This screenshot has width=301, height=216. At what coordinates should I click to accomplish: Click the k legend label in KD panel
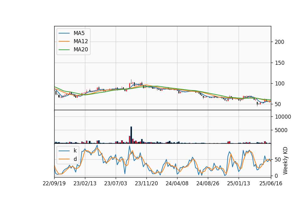coord(75,151)
